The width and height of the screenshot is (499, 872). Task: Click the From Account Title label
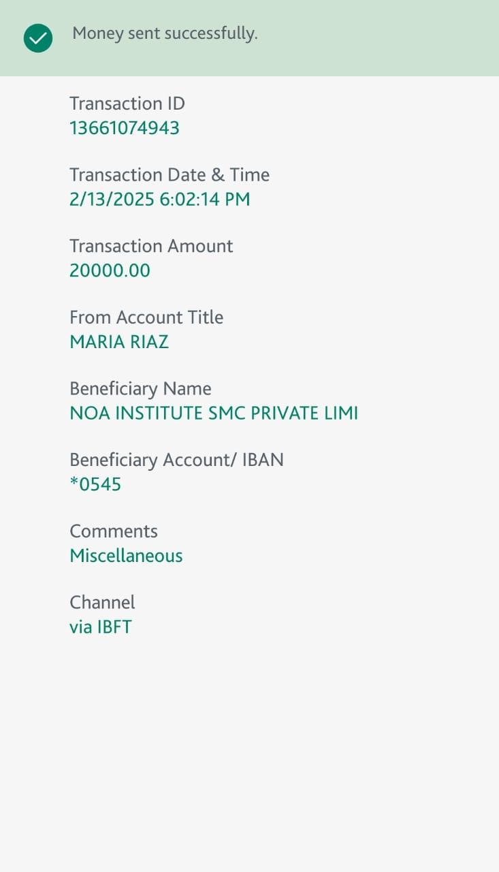[146, 317]
